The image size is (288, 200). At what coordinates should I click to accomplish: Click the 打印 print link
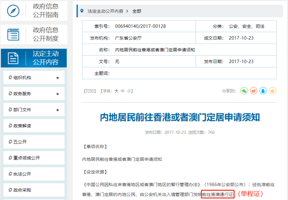[90, 91]
